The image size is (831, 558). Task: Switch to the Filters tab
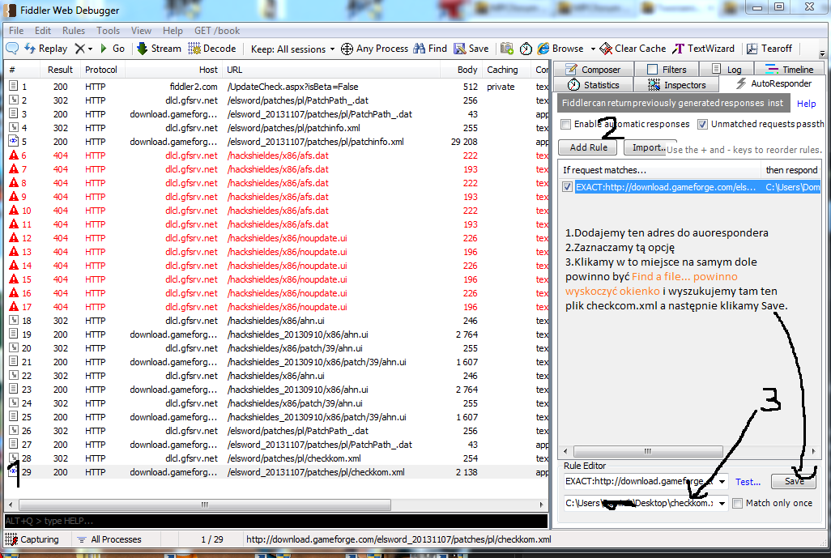tap(667, 70)
